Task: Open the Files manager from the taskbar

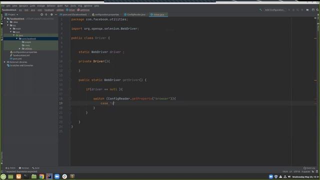Action: point(34,176)
